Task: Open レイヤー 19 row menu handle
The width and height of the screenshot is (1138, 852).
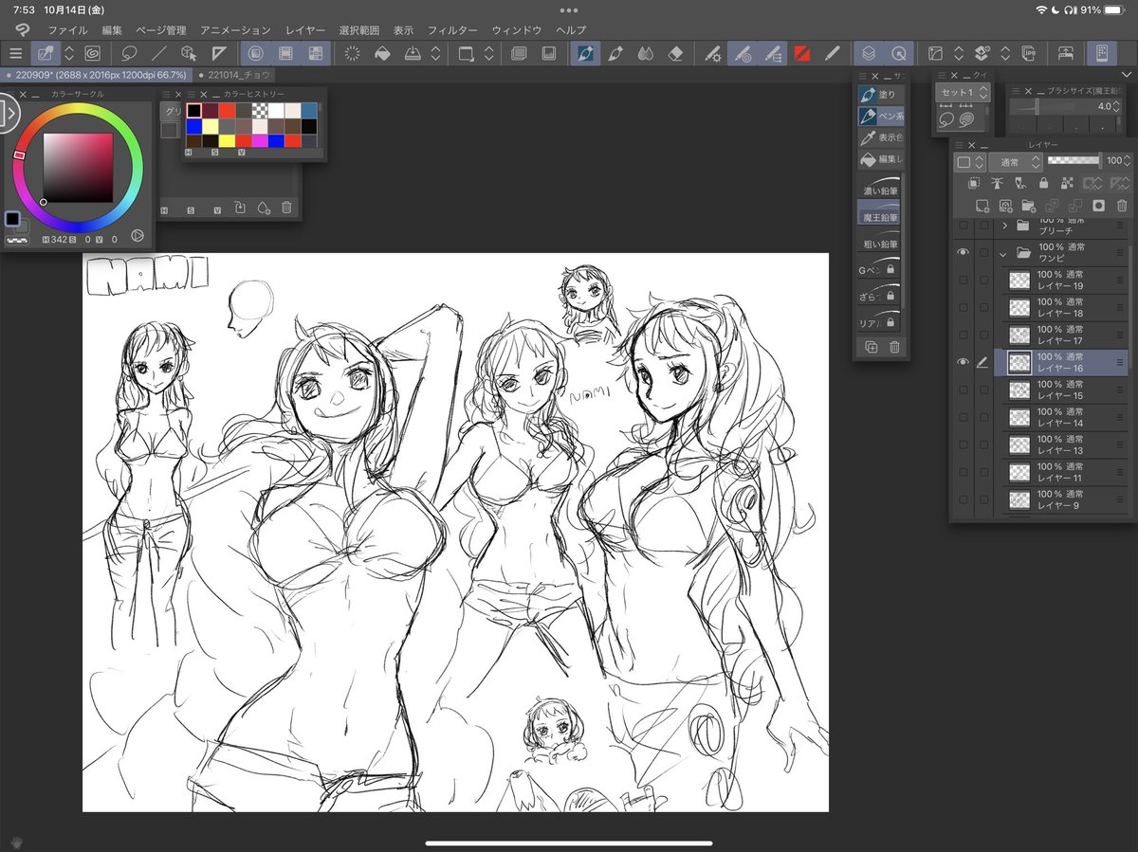Action: pos(1120,280)
